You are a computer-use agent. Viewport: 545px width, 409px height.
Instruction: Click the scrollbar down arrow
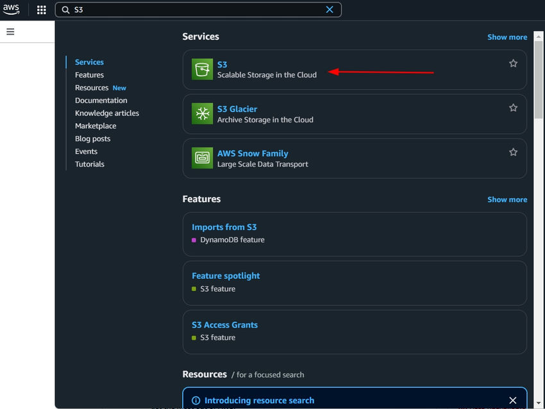pos(539,403)
